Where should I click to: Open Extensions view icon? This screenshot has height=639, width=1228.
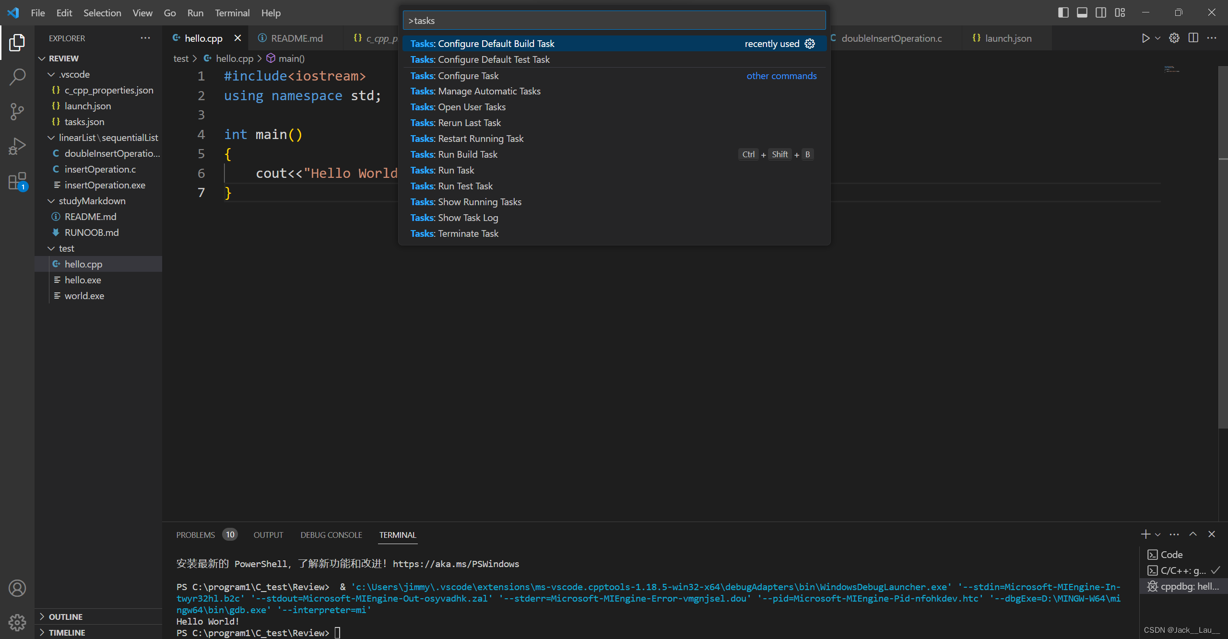pos(17,181)
